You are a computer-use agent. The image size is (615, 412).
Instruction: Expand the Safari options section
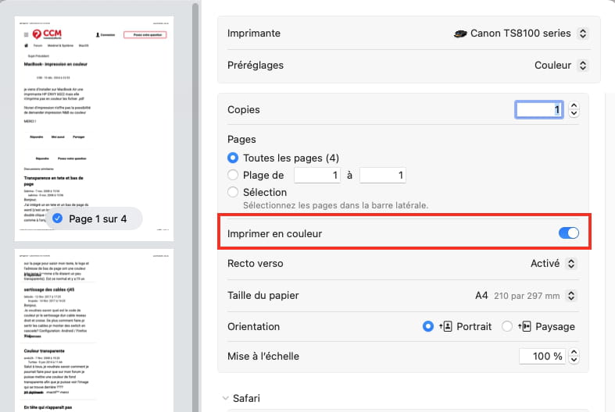pyautogui.click(x=225, y=399)
